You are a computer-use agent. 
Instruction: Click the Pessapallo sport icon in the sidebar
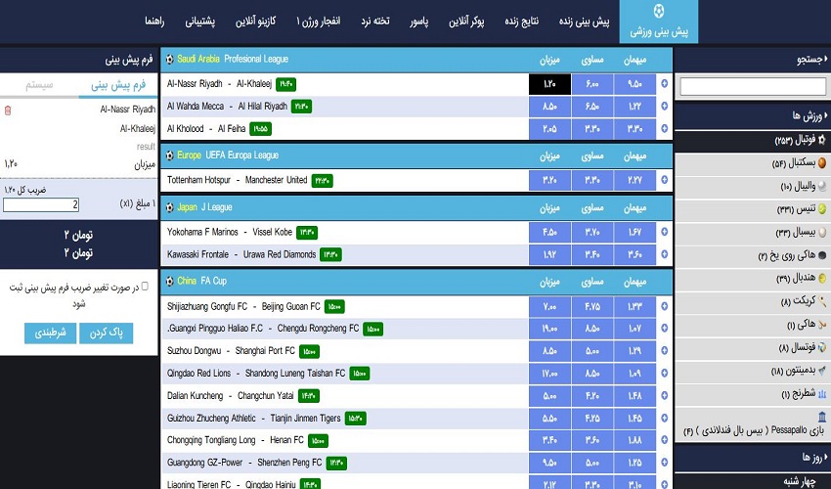822,417
